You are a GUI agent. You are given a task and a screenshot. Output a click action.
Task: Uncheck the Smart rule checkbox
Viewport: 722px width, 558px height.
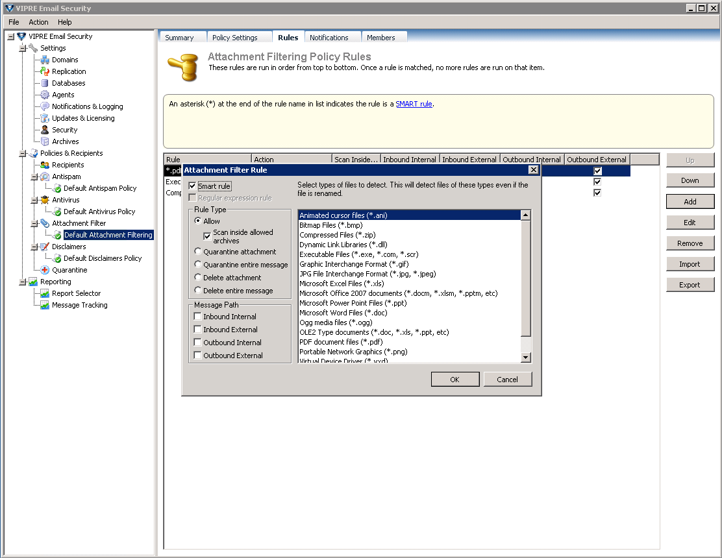coord(192,186)
